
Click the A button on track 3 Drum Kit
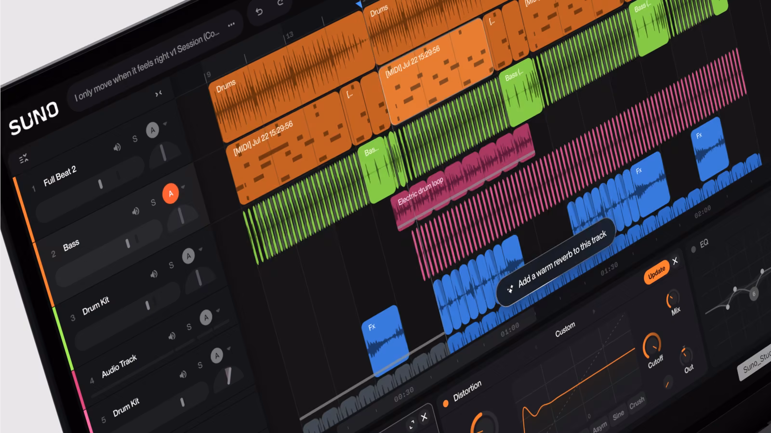click(188, 256)
